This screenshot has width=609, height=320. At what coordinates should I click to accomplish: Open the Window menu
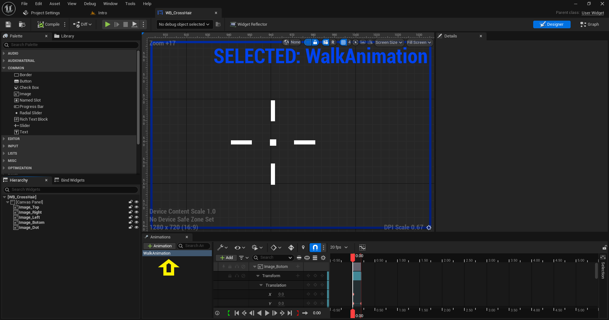coord(110,4)
